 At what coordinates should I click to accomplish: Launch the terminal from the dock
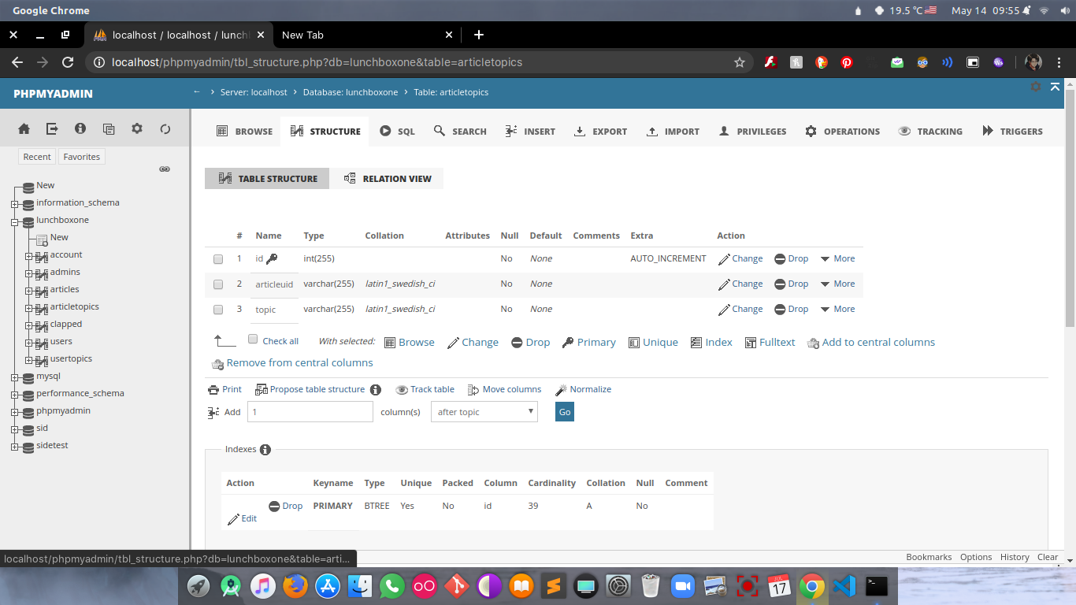[878, 585]
